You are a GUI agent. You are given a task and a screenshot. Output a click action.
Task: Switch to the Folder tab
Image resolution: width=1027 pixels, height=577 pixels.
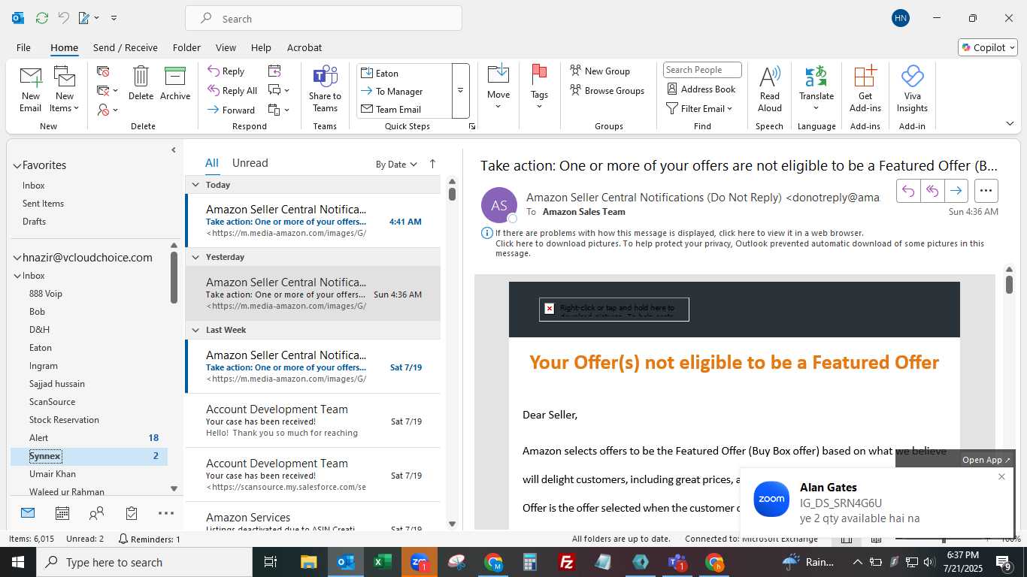(x=186, y=47)
